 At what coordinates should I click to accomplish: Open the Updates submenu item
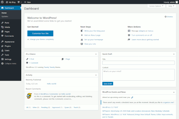5,16
